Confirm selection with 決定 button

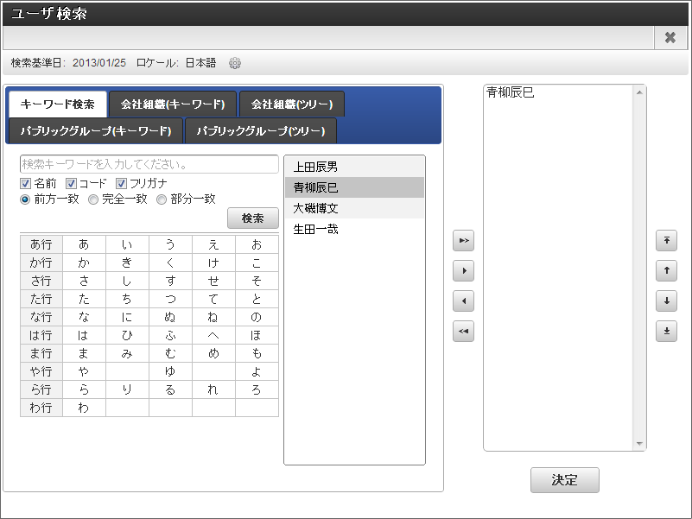pos(565,480)
